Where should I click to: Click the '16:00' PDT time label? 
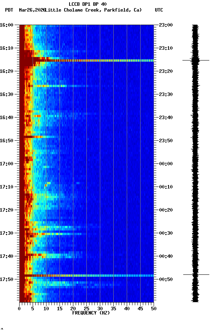point(7,25)
